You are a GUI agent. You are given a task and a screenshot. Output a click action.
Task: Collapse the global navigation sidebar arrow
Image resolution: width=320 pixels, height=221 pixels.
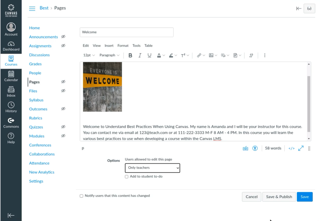pyautogui.click(x=11, y=215)
